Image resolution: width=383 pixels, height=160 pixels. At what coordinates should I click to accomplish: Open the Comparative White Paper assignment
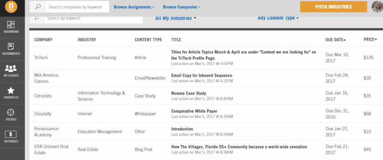click(194, 111)
